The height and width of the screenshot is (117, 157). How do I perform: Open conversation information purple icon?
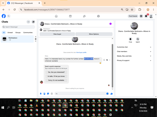click(111, 24)
